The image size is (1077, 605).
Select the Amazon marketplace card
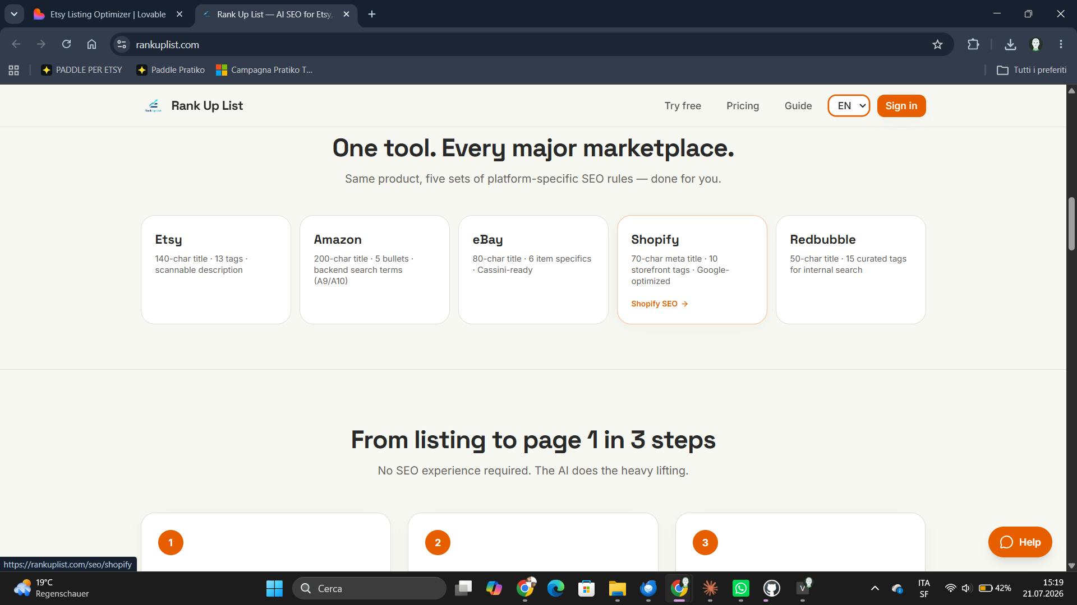(x=375, y=269)
